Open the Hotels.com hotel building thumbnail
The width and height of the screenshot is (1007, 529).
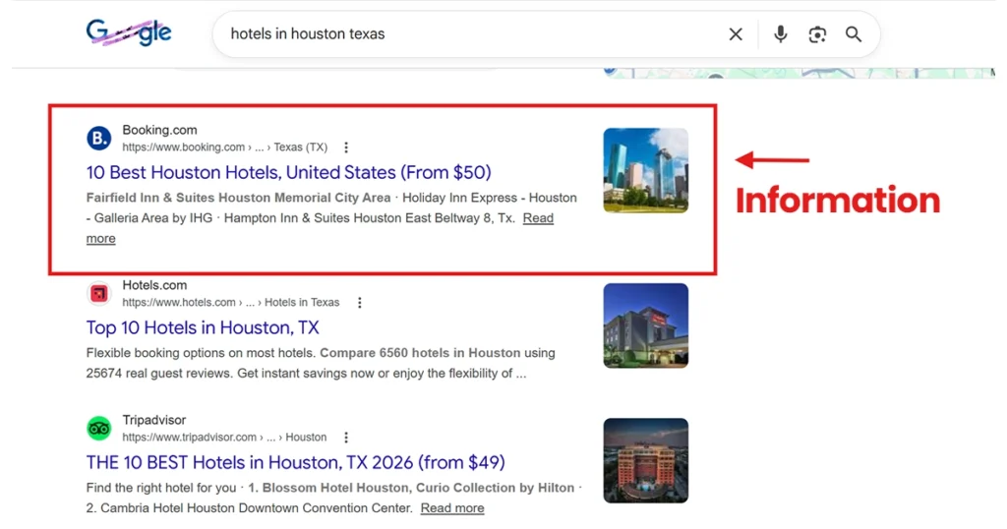click(x=645, y=325)
